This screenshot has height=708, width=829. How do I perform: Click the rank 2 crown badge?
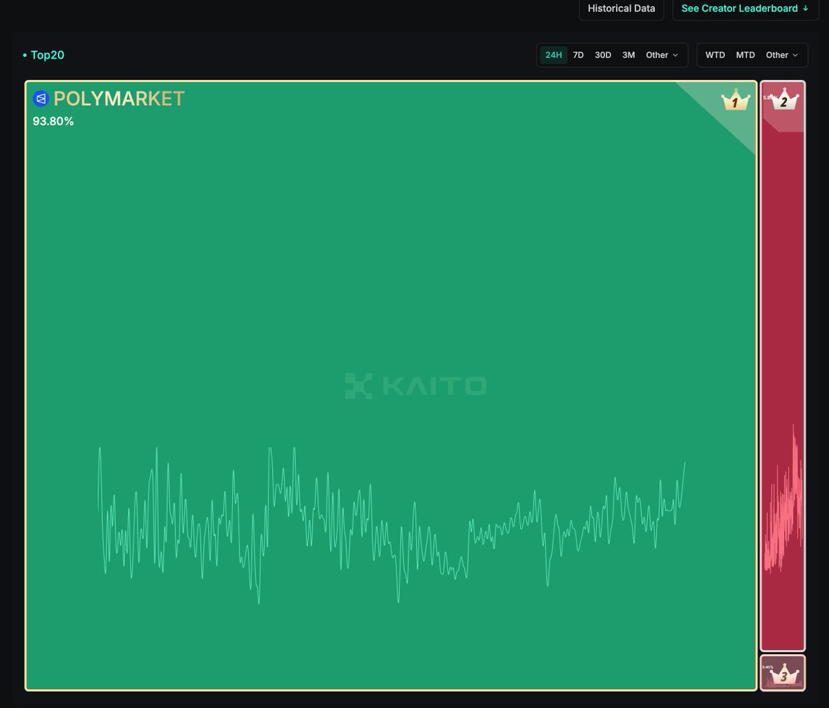783,100
